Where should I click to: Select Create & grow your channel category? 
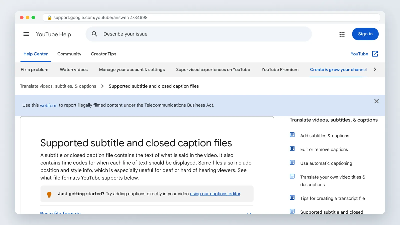click(x=338, y=69)
